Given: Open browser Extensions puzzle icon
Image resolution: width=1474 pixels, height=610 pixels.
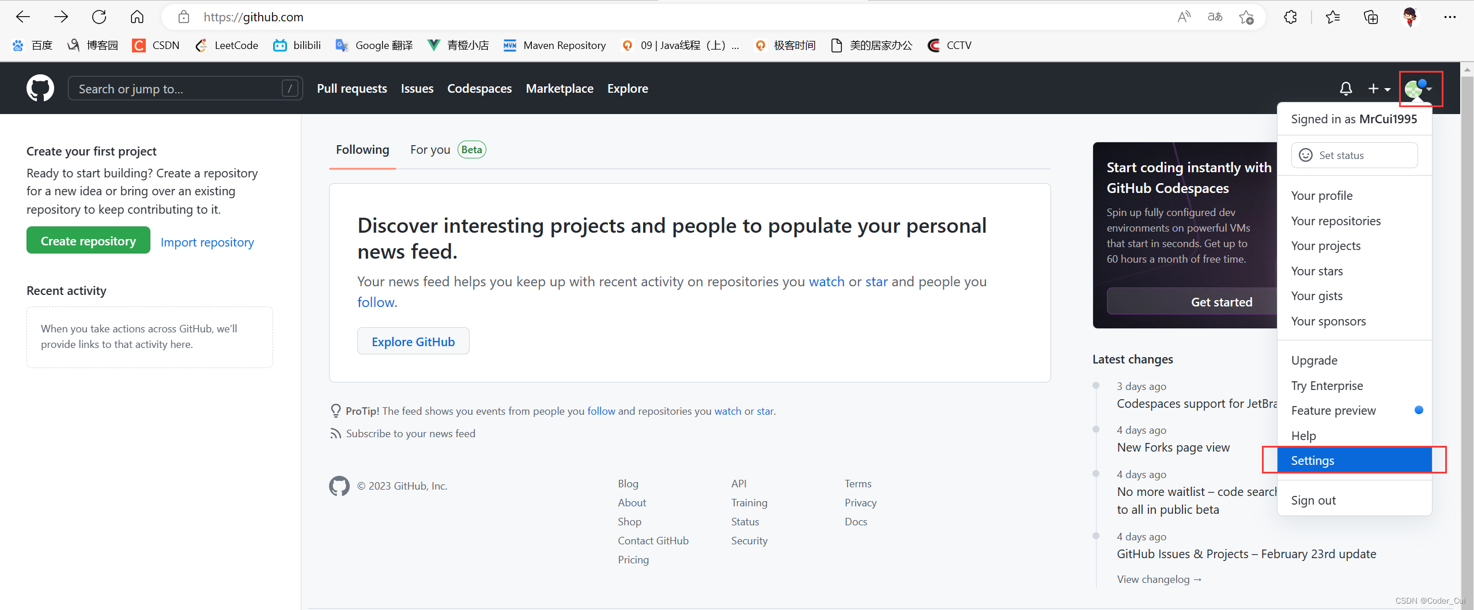Looking at the screenshot, I should [x=1291, y=17].
